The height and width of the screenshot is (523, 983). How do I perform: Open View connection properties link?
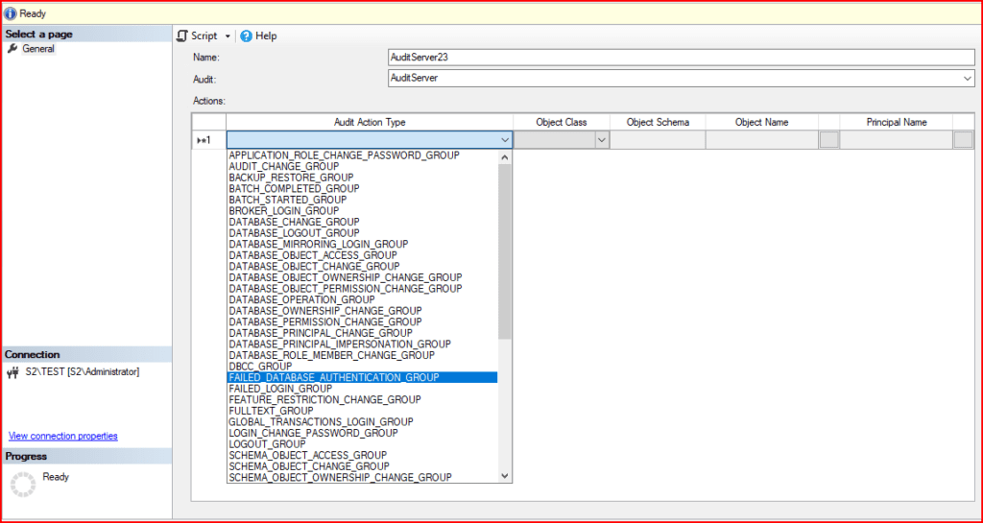click(x=62, y=436)
